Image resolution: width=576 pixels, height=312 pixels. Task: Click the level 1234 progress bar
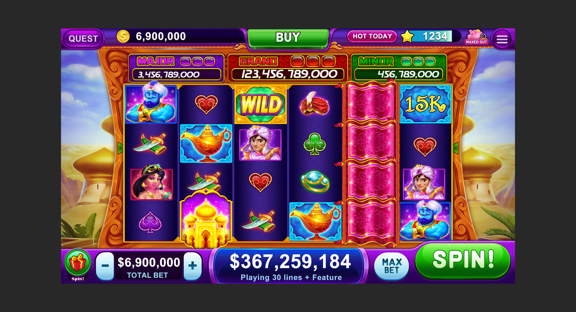point(436,36)
